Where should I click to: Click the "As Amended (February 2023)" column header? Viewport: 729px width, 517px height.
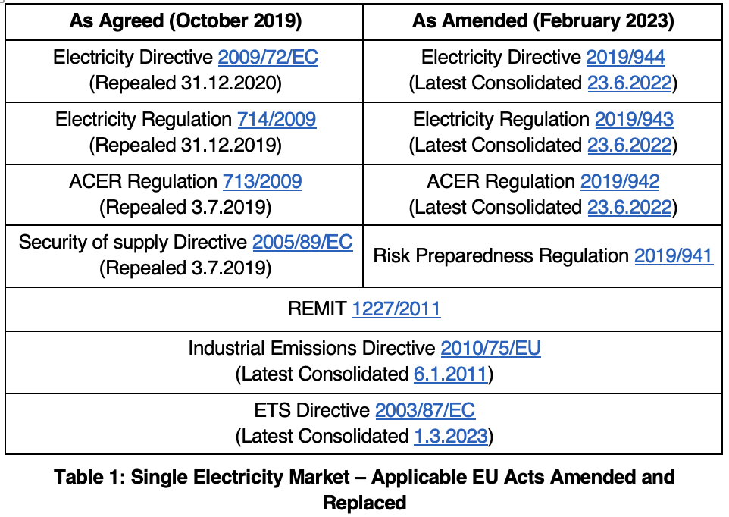pos(543,21)
